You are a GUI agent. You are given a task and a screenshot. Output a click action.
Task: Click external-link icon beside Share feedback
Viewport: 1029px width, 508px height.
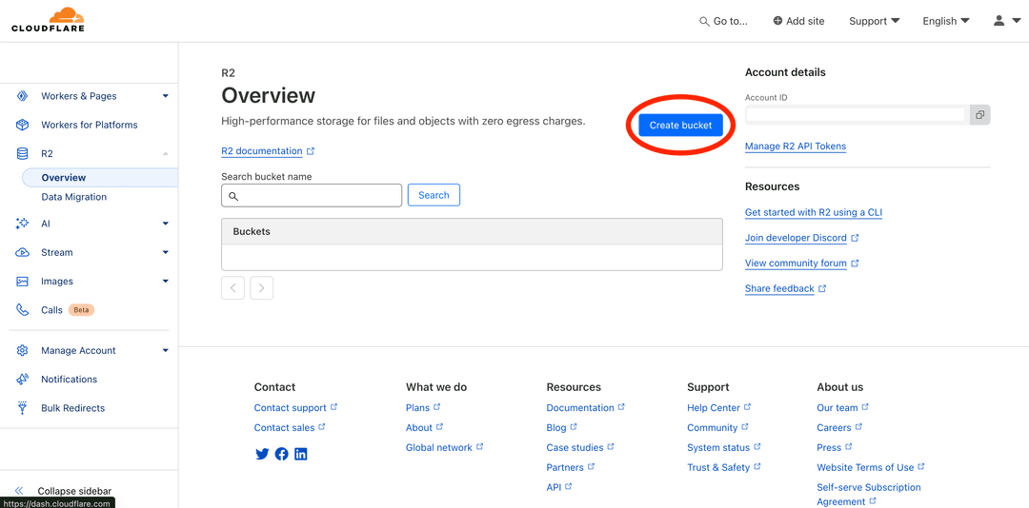click(x=822, y=288)
